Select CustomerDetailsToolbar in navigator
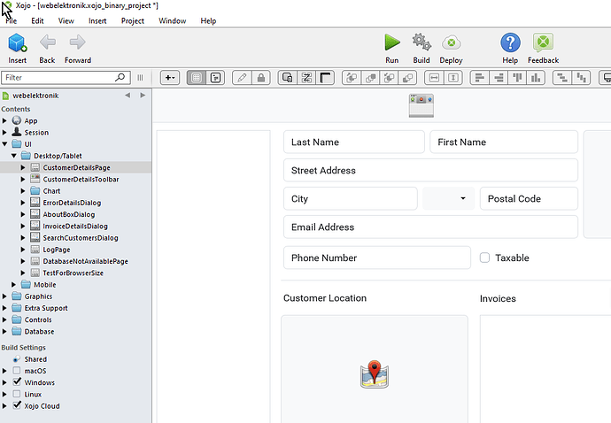 [81, 179]
